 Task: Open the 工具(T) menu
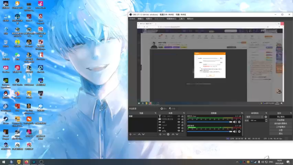pos(181,19)
